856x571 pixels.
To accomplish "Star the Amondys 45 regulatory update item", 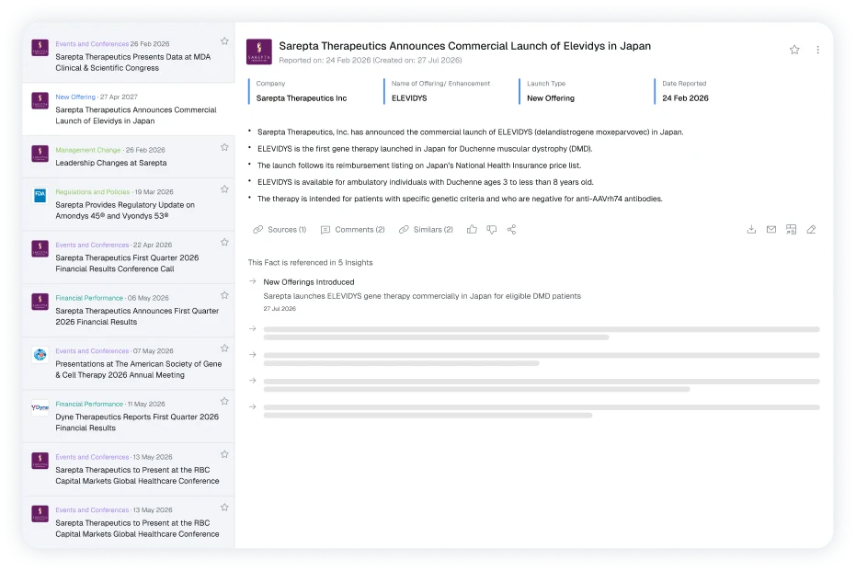I will 224,189.
